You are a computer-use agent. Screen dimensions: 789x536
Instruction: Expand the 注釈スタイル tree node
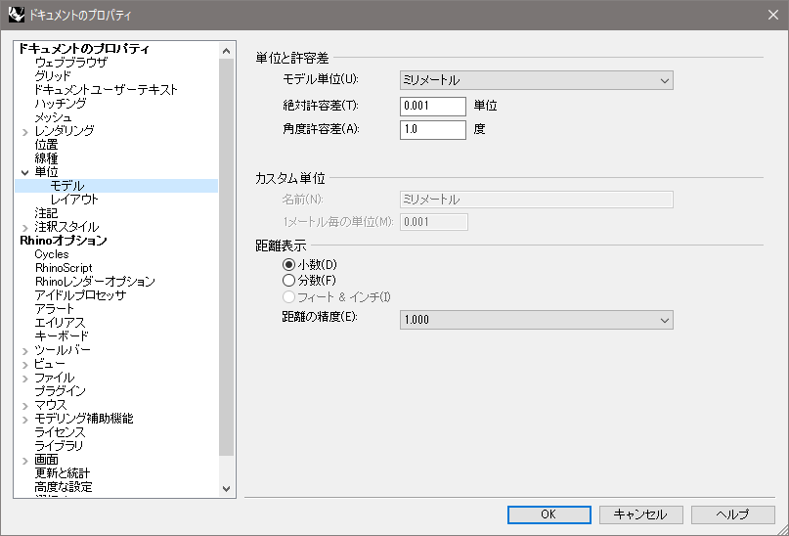point(25,227)
